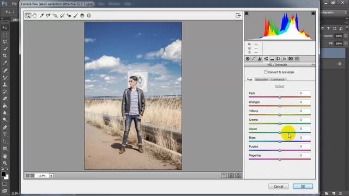
Task: Open the Effects fx panel icon
Action: [x=284, y=59]
